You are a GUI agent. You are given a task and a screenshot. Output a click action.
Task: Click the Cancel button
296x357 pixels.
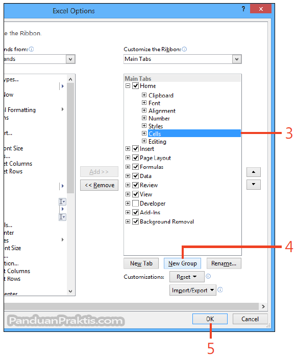point(250,319)
